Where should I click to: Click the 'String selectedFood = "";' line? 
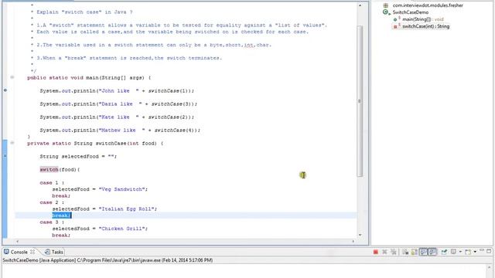[x=78, y=156]
